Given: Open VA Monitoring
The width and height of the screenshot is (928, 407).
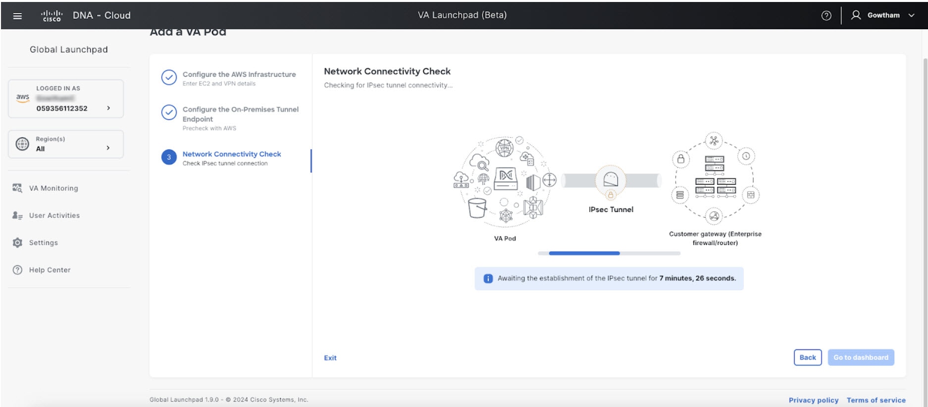Looking at the screenshot, I should [53, 188].
